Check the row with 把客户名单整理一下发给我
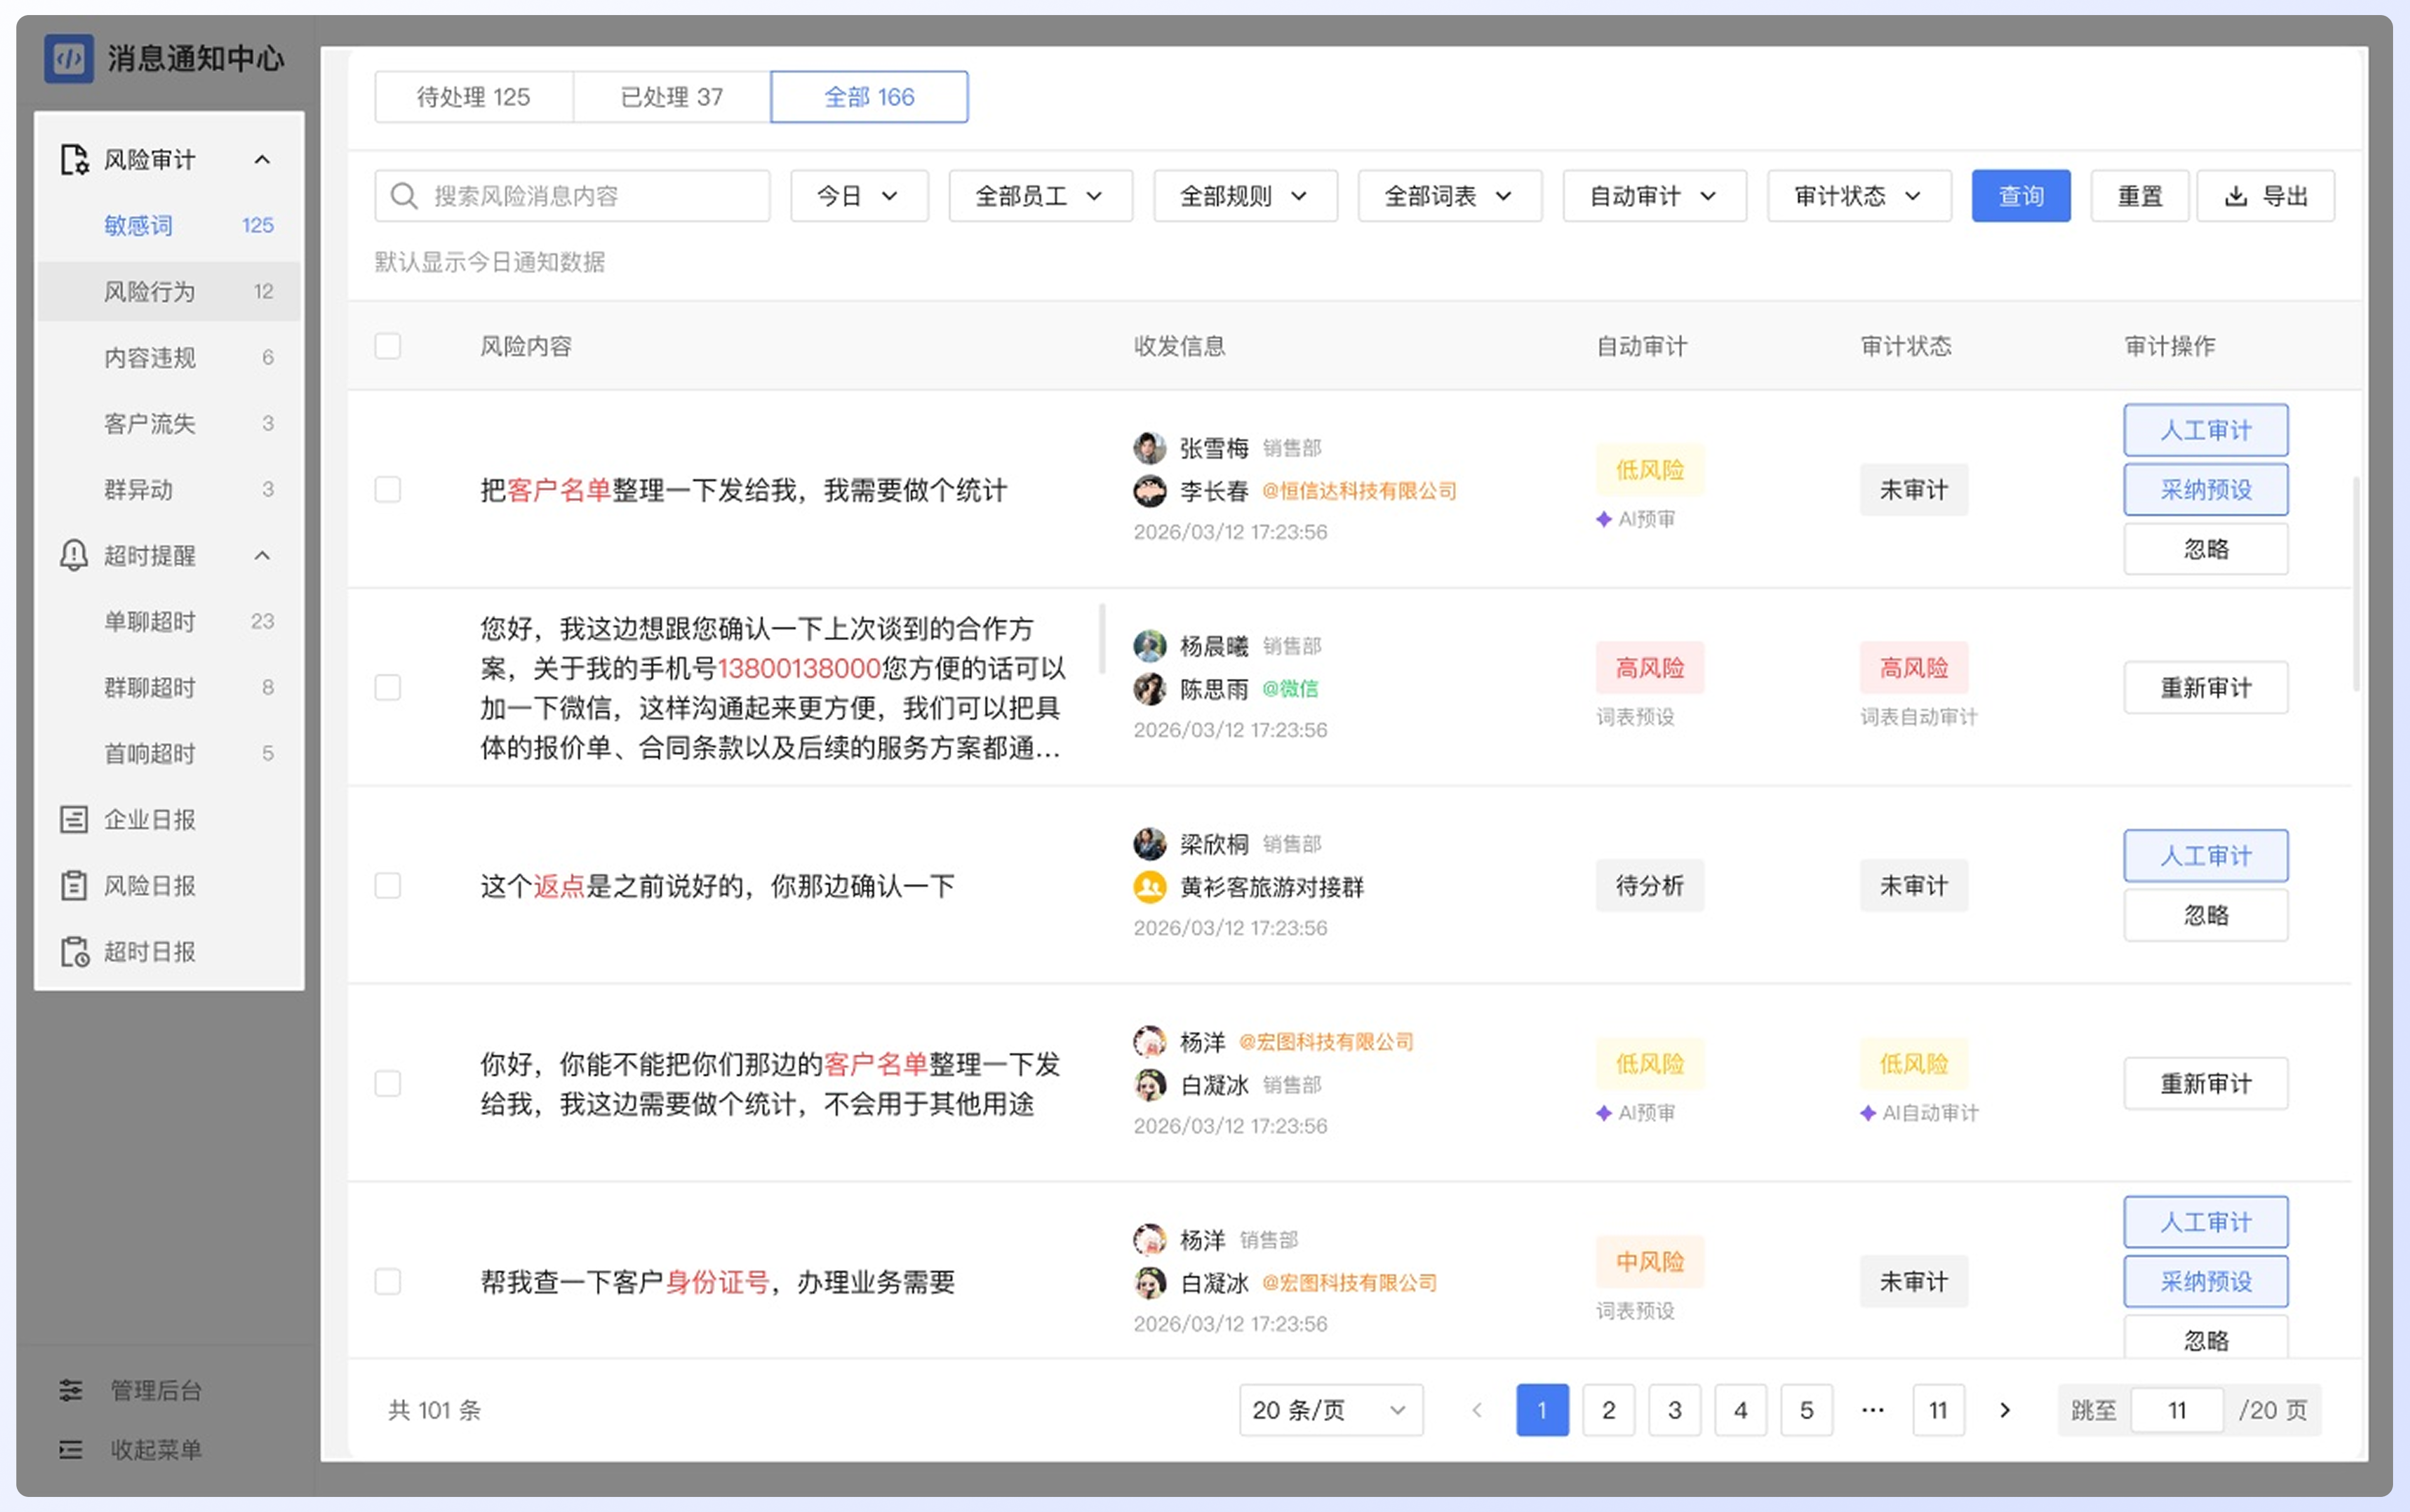The width and height of the screenshot is (2410, 1512). pyautogui.click(x=388, y=490)
